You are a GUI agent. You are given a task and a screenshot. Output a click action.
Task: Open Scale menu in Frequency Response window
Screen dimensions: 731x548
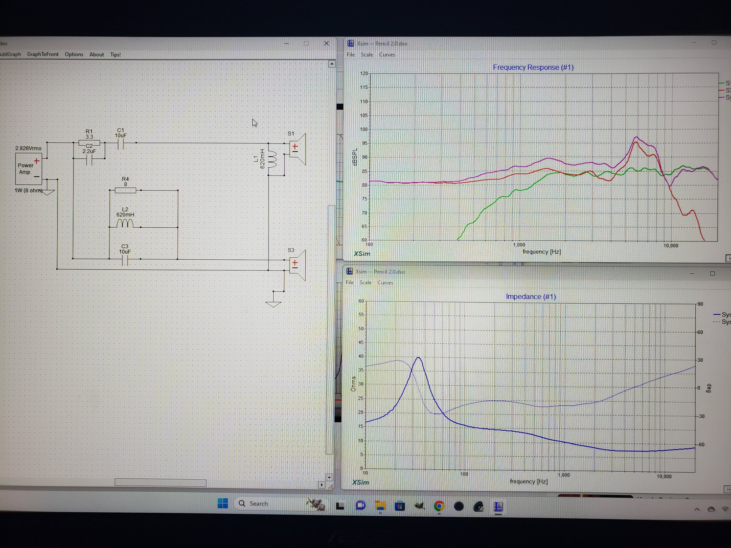367,55
